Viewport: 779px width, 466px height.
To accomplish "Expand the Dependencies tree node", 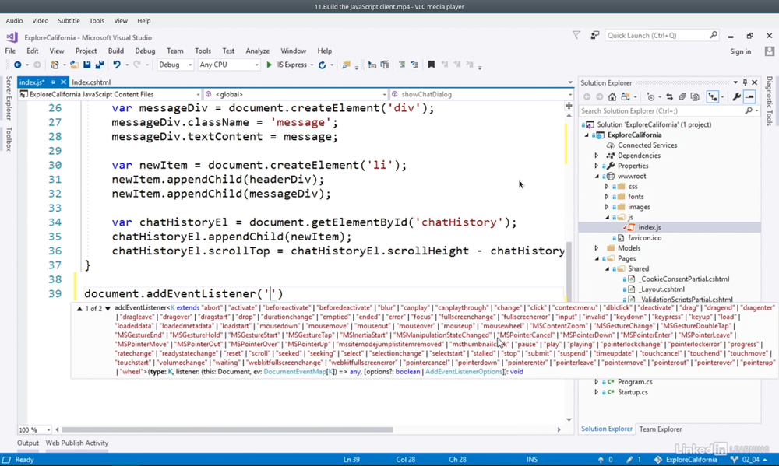I will (x=597, y=156).
